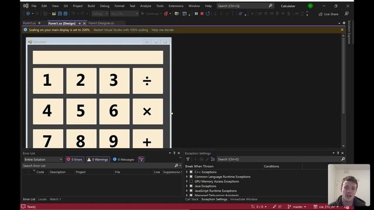Screen dimensions: 374x210
Task: Click the info-bar close X icon
Action: pyautogui.click(x=342, y=30)
